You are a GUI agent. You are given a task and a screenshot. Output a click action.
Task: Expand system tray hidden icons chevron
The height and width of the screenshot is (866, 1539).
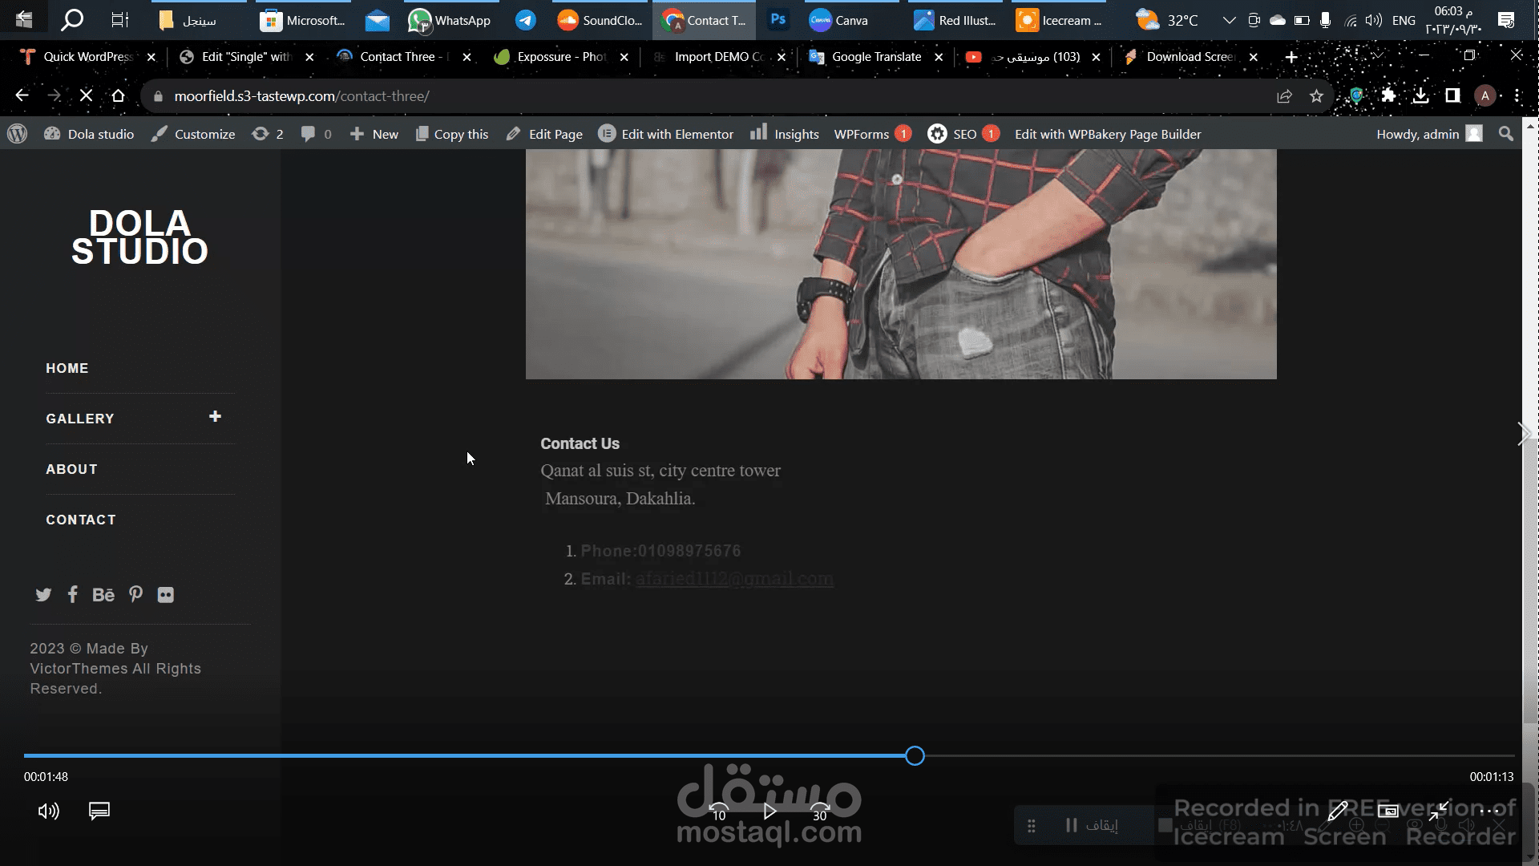[1229, 21]
